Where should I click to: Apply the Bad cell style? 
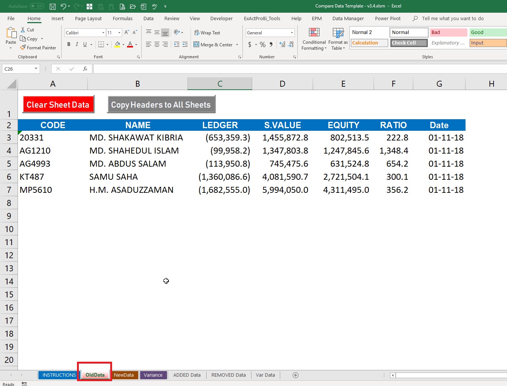pos(449,33)
